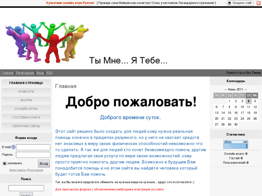Click the Главная page heading
This screenshot has width=262, height=196.
click(x=66, y=86)
